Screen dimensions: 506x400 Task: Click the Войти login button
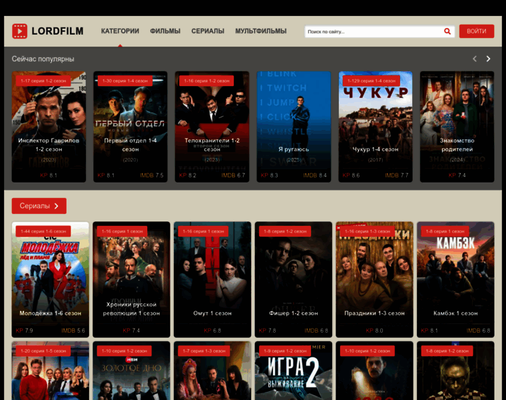pos(477,31)
